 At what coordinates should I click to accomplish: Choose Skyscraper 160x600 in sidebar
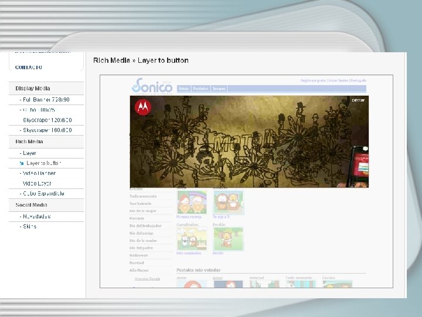pos(46,130)
